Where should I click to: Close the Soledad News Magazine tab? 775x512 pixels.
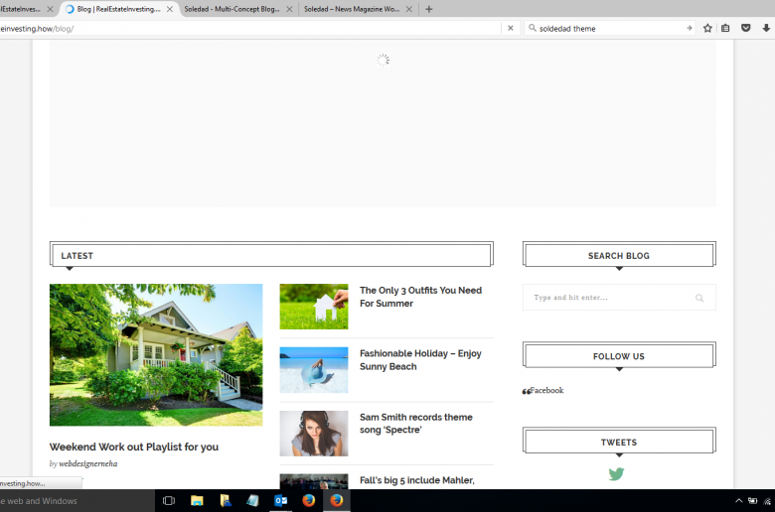click(408, 9)
